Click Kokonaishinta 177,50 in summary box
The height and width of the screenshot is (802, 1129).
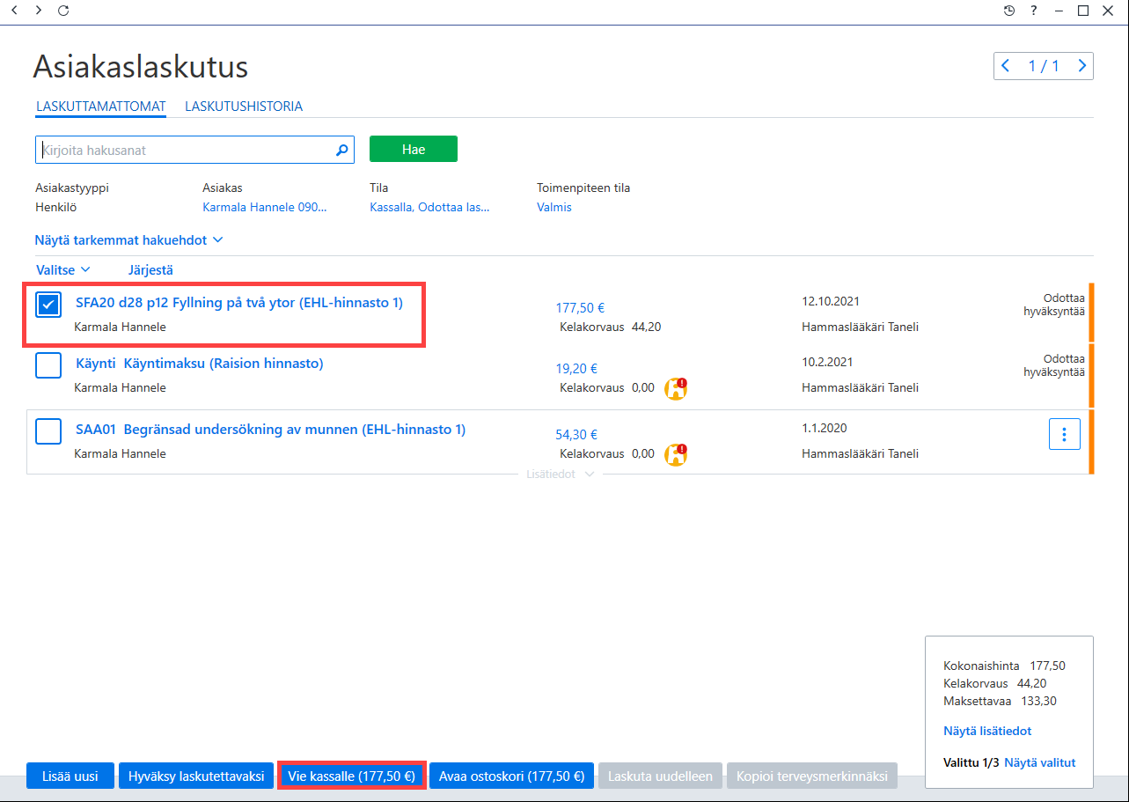(1004, 666)
